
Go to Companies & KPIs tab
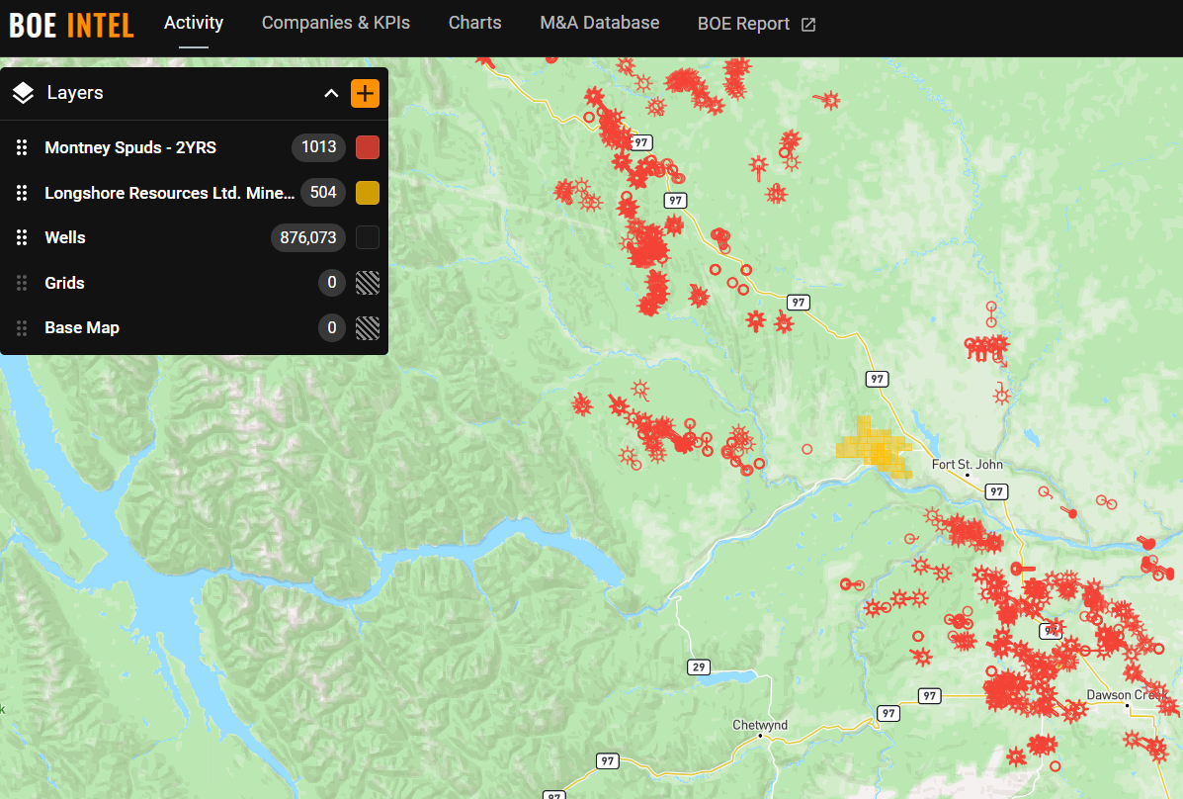click(336, 23)
